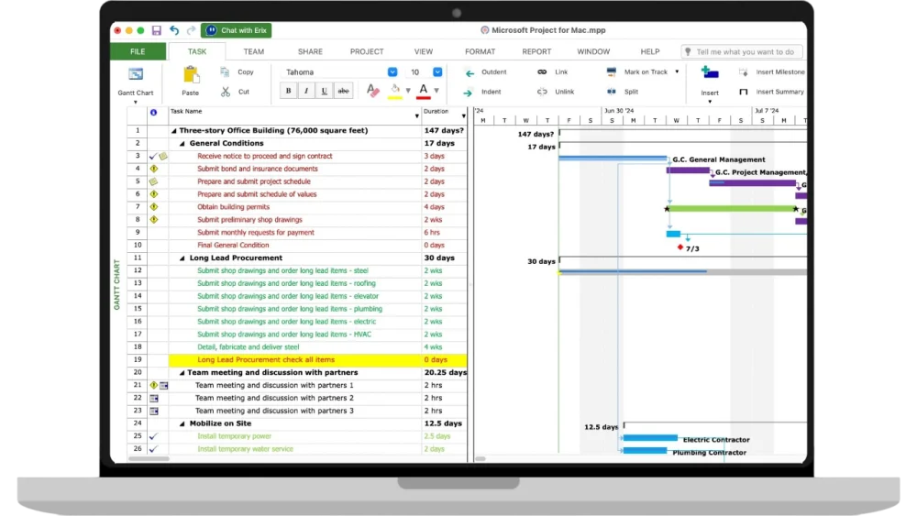Open the HELP tab
The height and width of the screenshot is (516, 917).
click(x=650, y=51)
